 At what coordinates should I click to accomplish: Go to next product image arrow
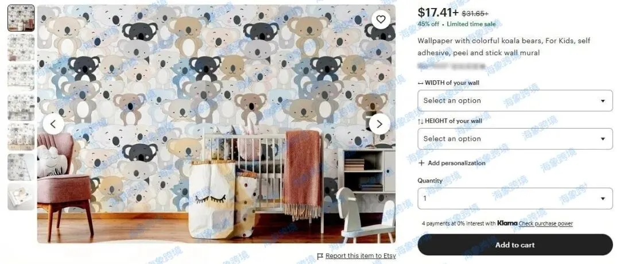click(379, 124)
